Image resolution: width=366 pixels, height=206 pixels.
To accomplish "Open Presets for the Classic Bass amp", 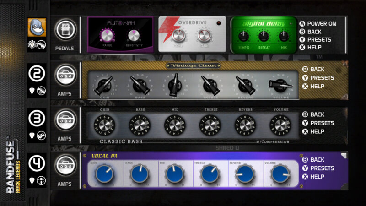I will [322, 123].
